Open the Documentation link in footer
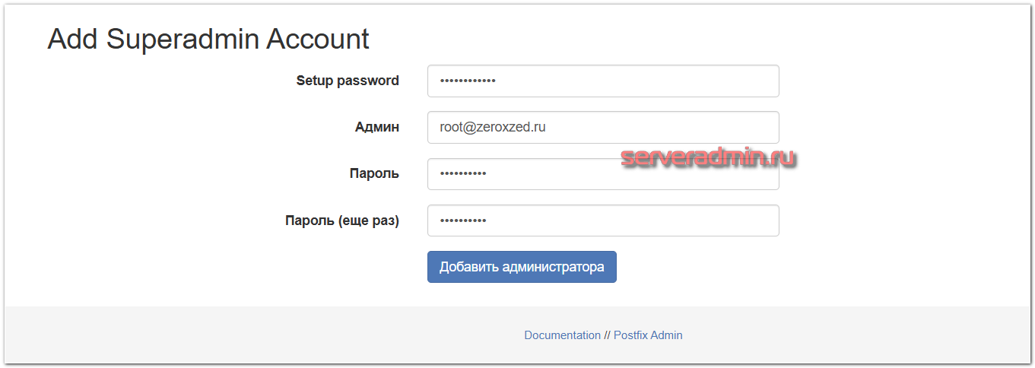This screenshot has width=1035, height=368. pyautogui.click(x=562, y=335)
